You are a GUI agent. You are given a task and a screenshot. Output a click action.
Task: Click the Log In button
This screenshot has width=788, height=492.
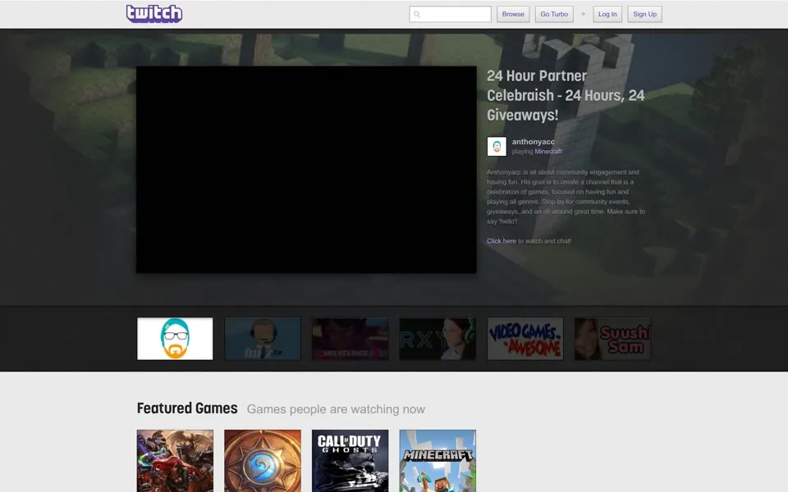coord(607,14)
